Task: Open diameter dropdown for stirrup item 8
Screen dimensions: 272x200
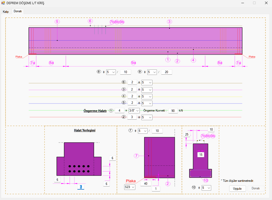Action: [x=111, y=72]
